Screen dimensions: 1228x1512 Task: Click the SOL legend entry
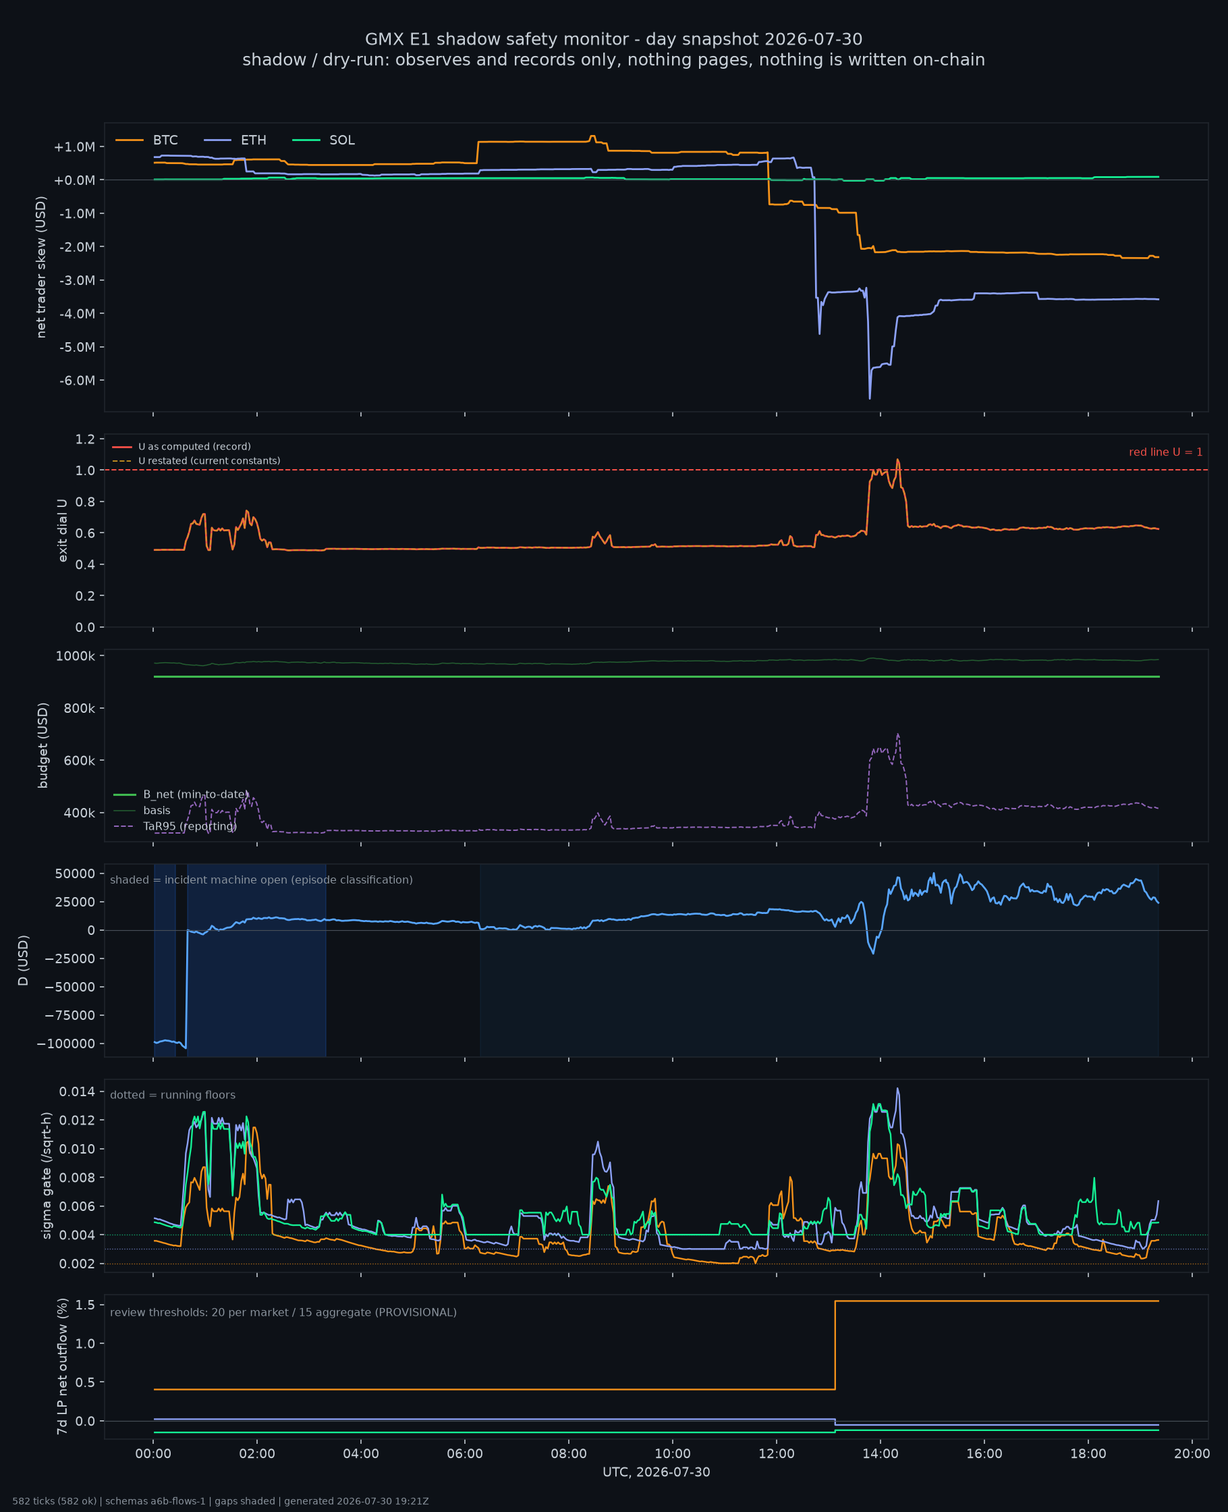pos(323,140)
